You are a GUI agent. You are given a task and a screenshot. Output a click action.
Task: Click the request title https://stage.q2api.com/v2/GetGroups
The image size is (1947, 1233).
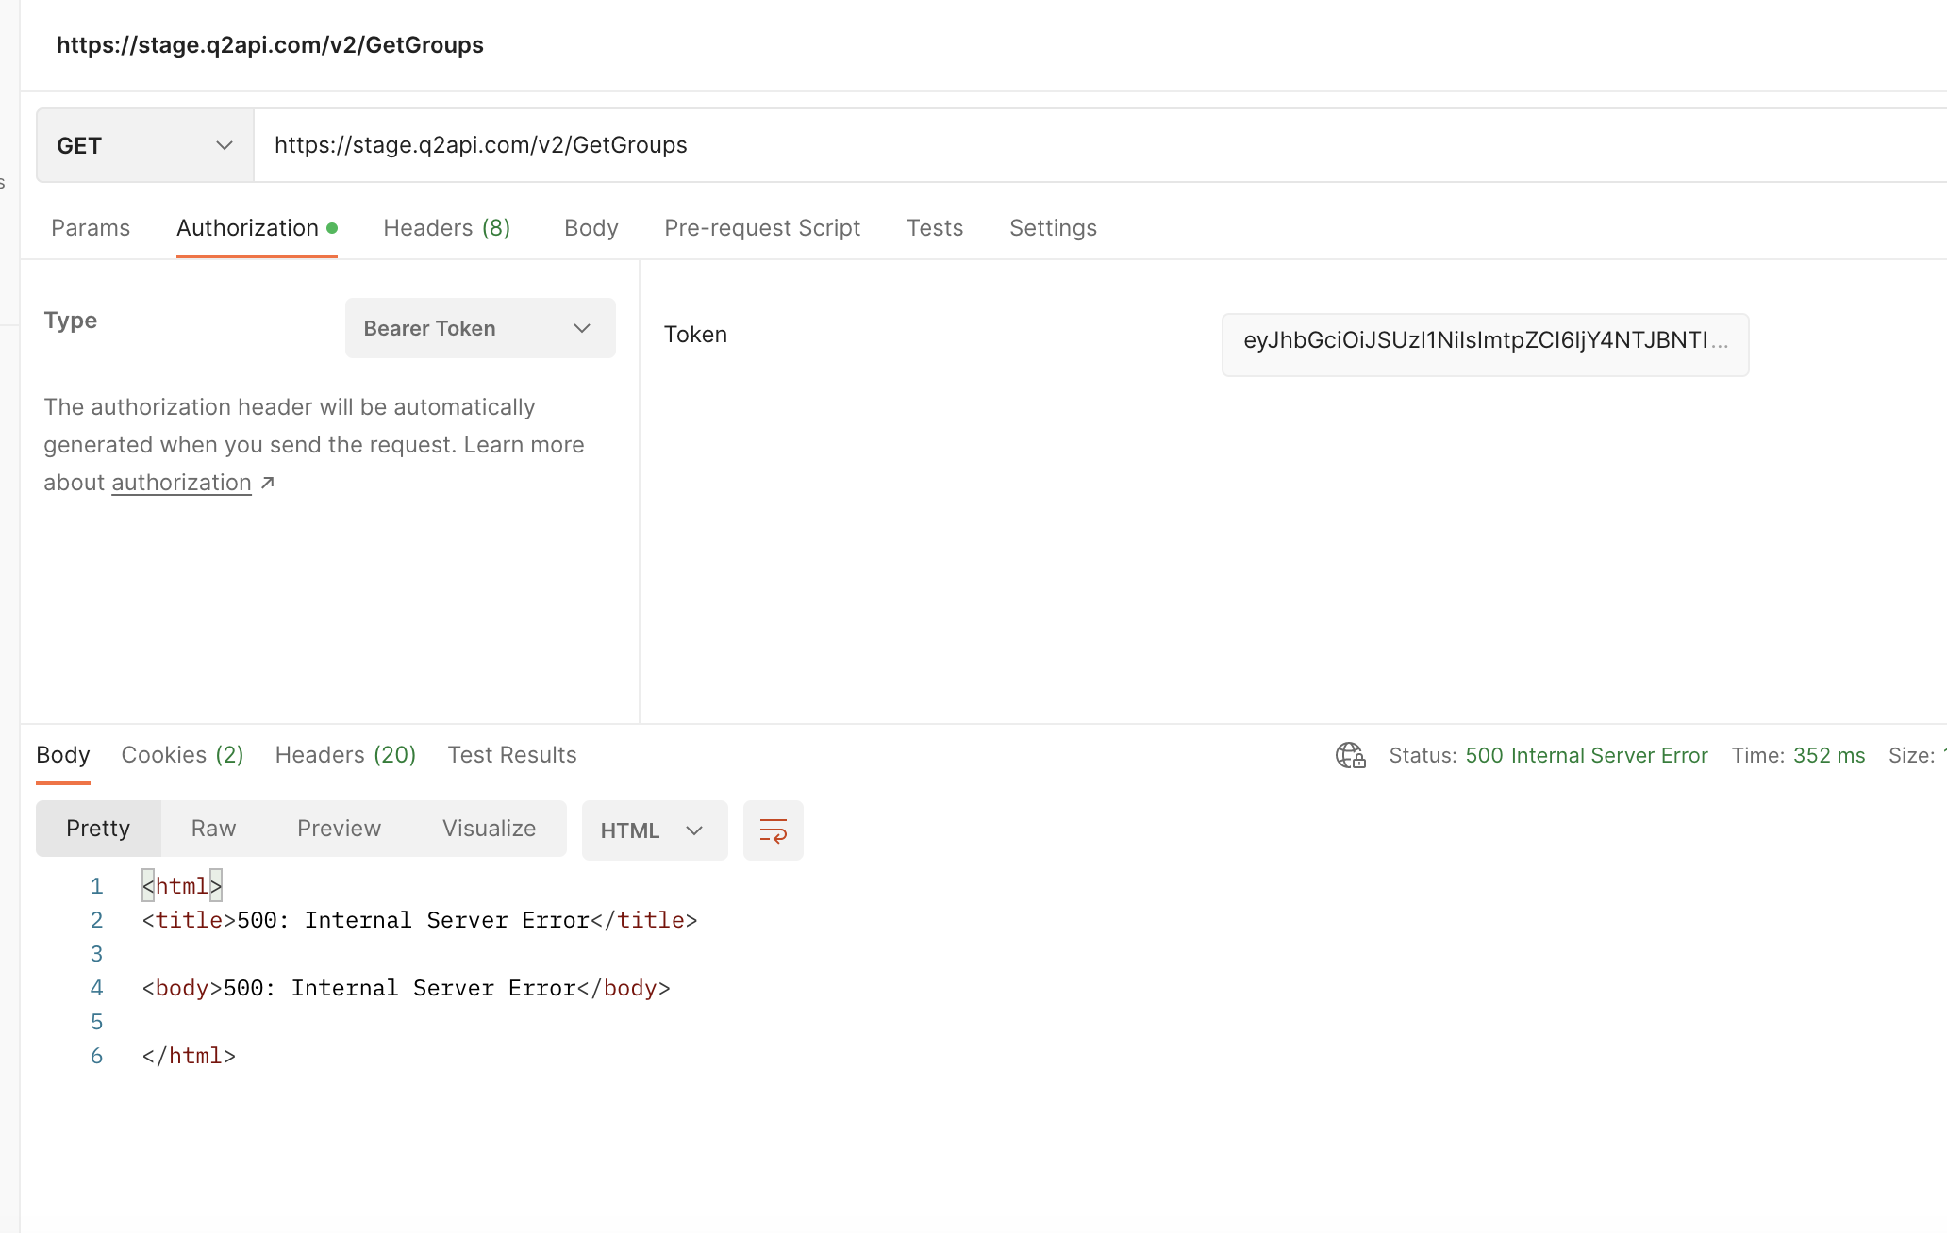[270, 45]
